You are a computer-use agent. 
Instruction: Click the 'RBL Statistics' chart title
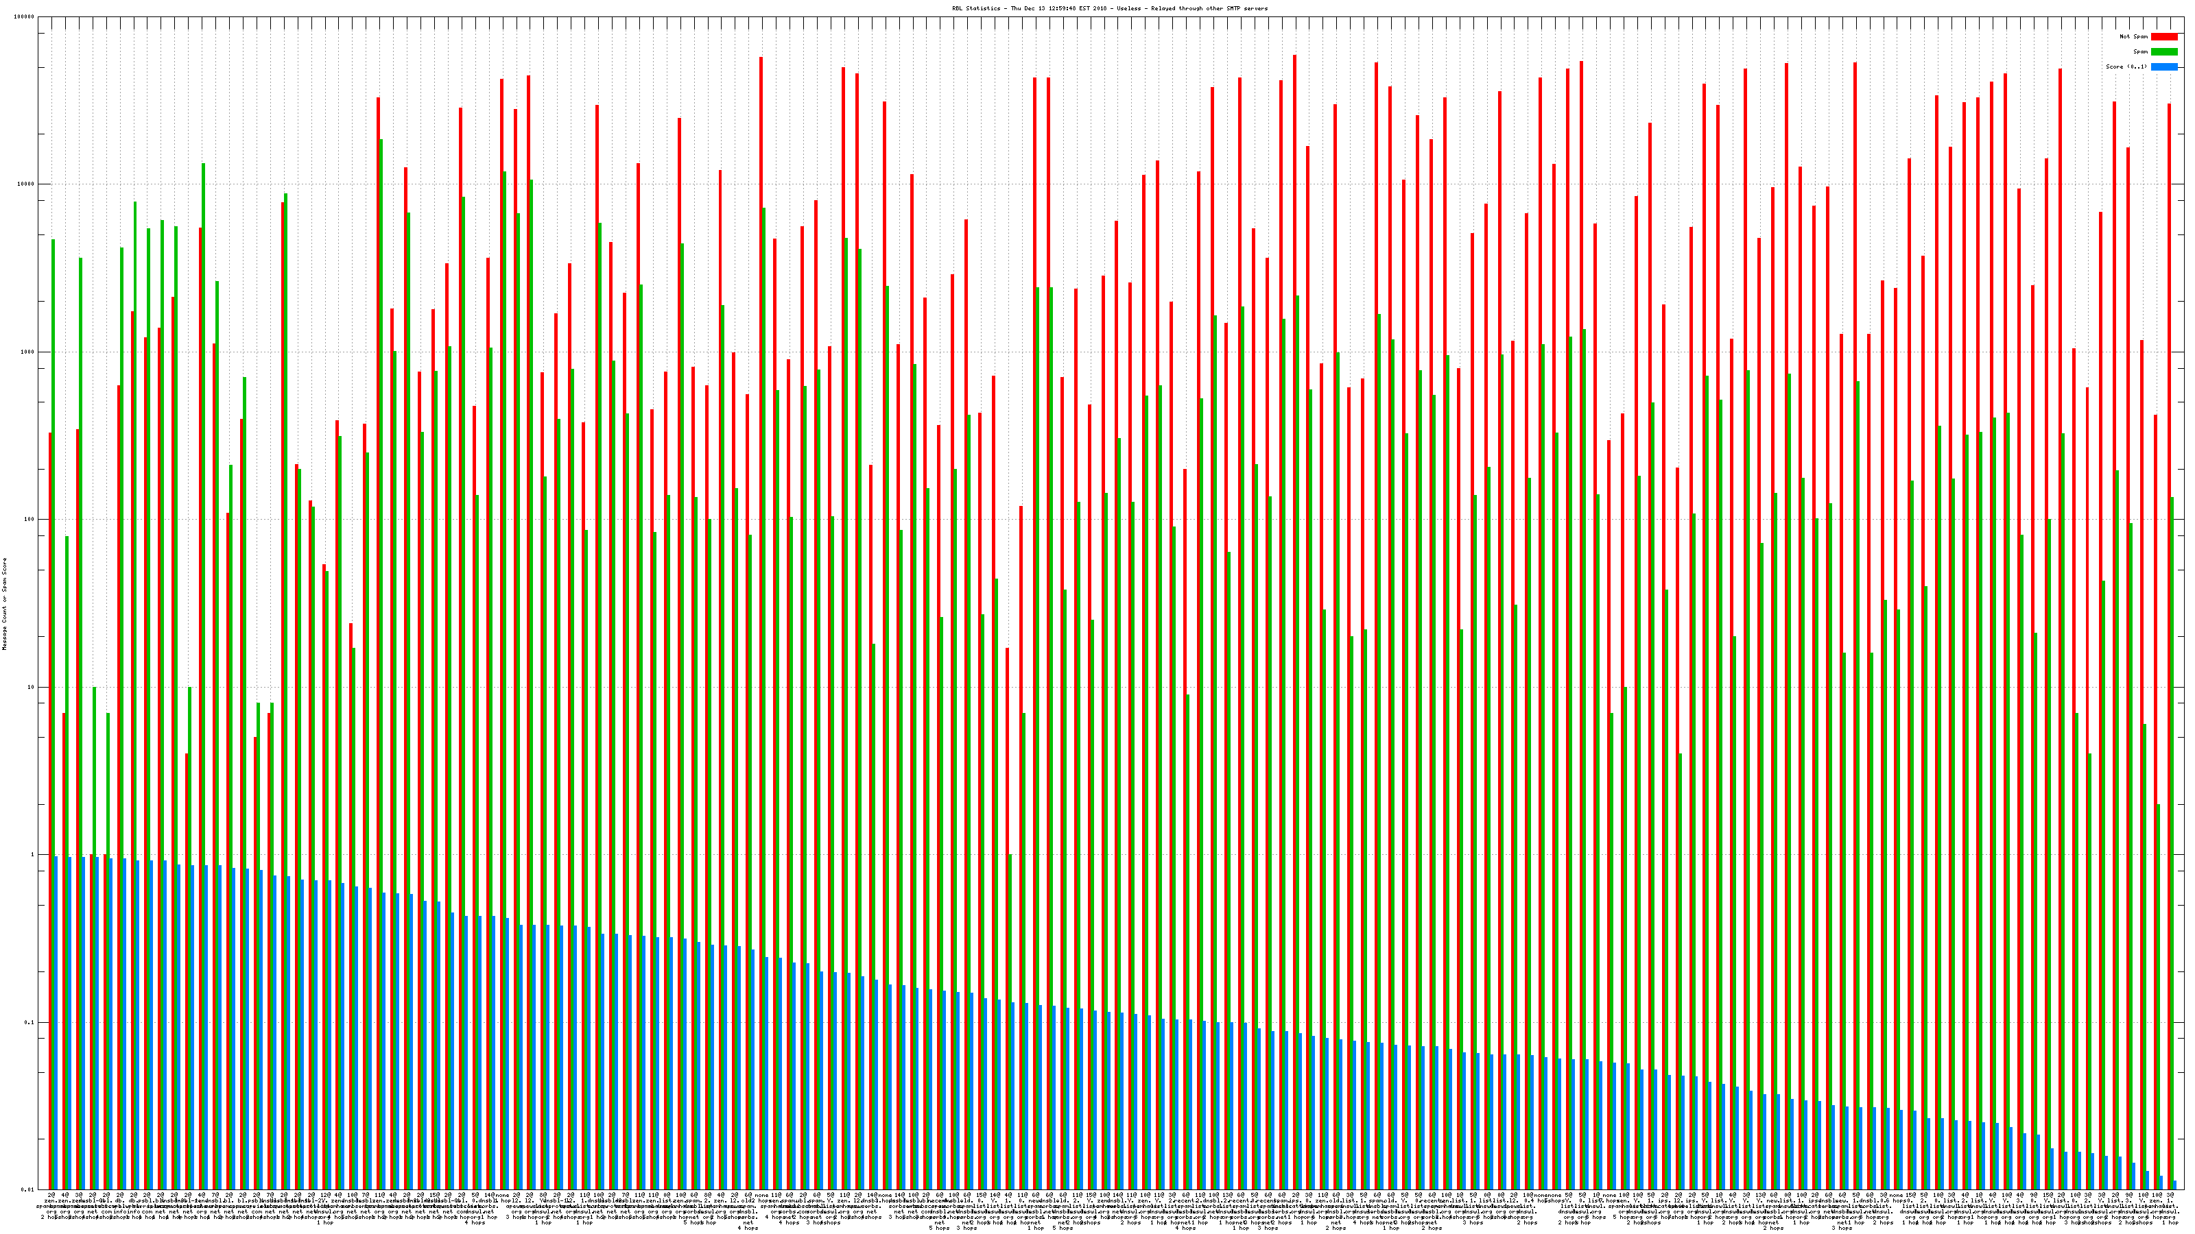point(977,8)
